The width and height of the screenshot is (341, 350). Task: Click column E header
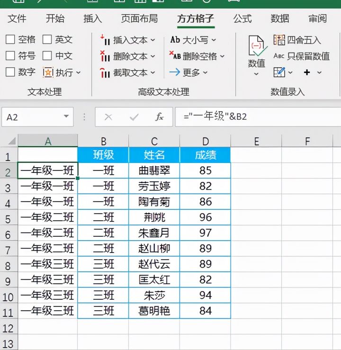point(256,141)
